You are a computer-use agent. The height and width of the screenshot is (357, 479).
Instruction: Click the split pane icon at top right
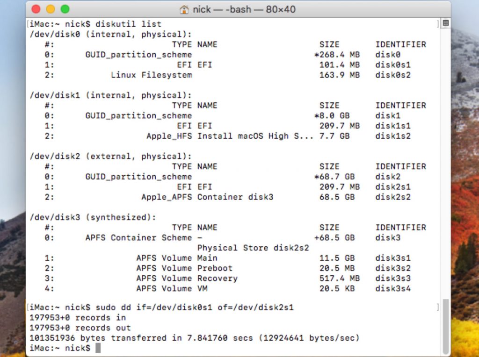pyautogui.click(x=445, y=23)
